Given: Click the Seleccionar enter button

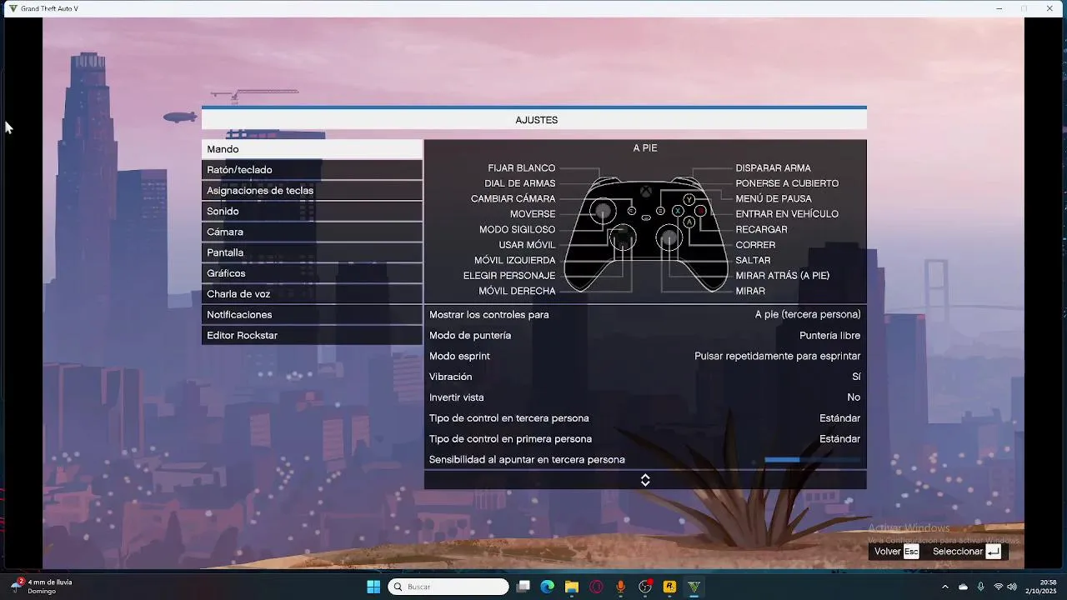Looking at the screenshot, I should pyautogui.click(x=967, y=552).
